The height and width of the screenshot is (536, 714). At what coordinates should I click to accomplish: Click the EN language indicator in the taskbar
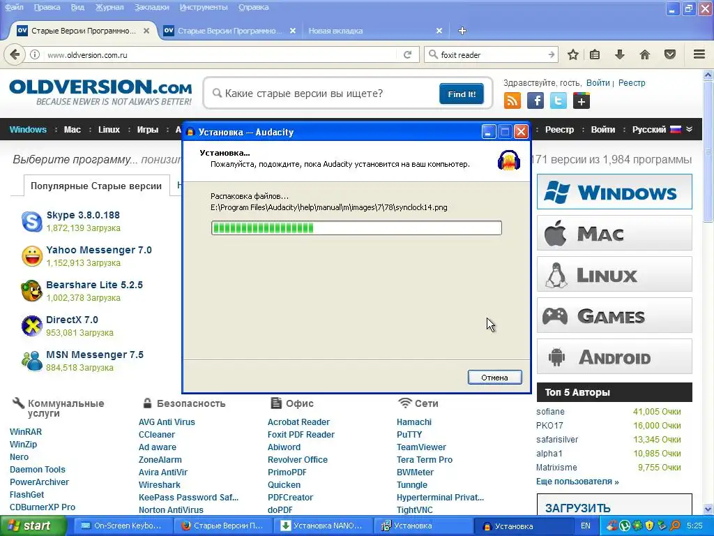pos(586,526)
